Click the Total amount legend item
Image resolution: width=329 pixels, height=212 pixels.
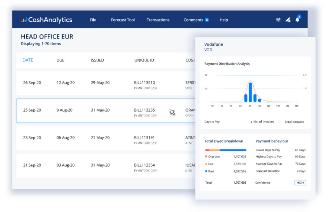[x=291, y=122]
